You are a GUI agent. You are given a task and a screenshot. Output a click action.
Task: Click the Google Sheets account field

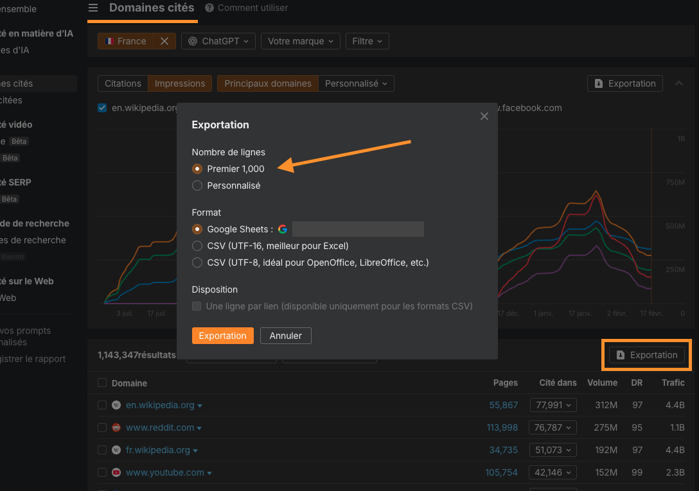[358, 229]
